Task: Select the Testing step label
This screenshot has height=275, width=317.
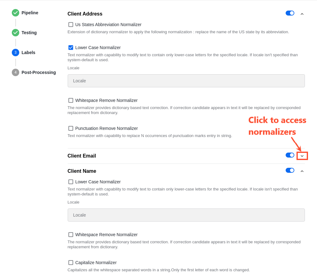Action: tap(29, 33)
